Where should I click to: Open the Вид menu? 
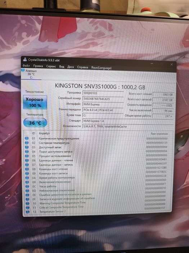coord(62,67)
